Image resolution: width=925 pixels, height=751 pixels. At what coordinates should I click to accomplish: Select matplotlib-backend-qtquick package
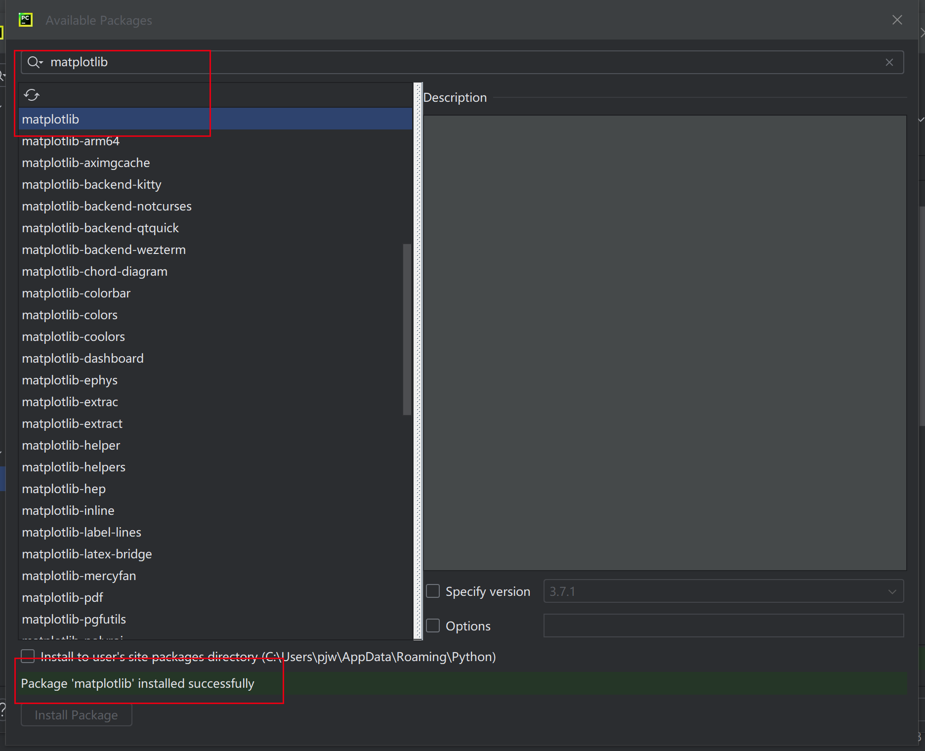click(215, 228)
